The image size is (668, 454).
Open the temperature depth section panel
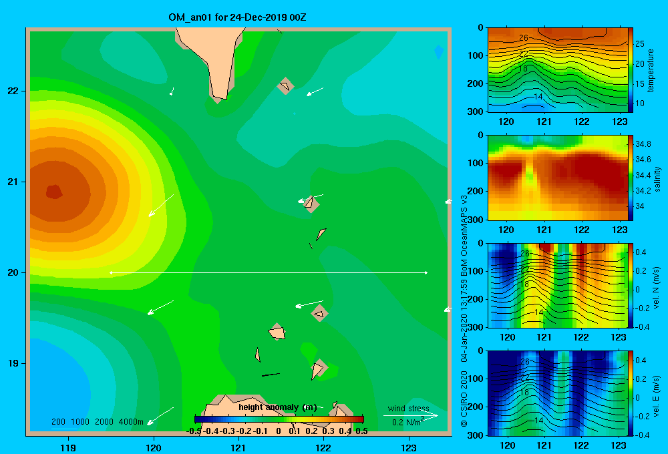click(x=558, y=70)
